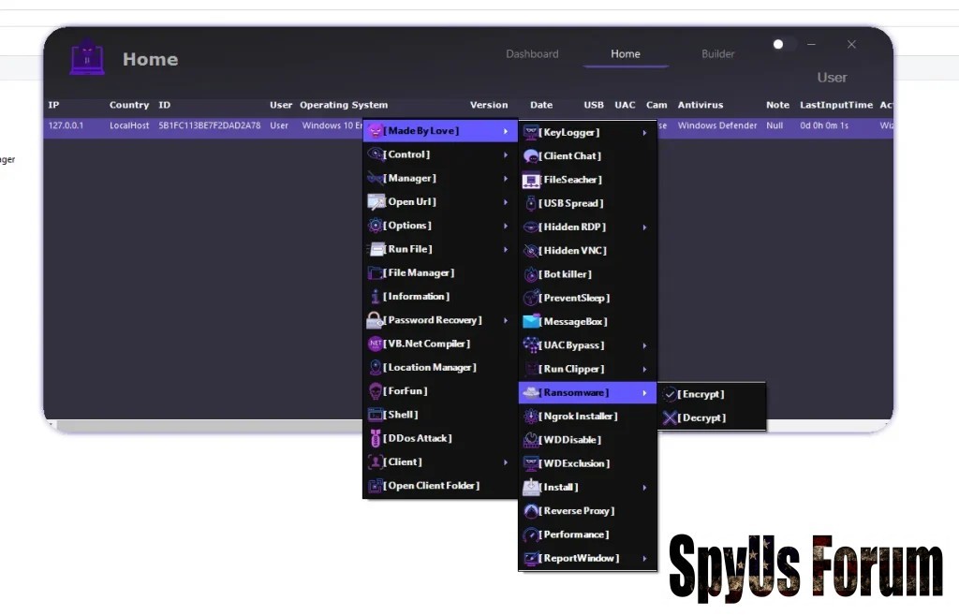
Task: Click the Performance gauge icon
Action: [531, 534]
